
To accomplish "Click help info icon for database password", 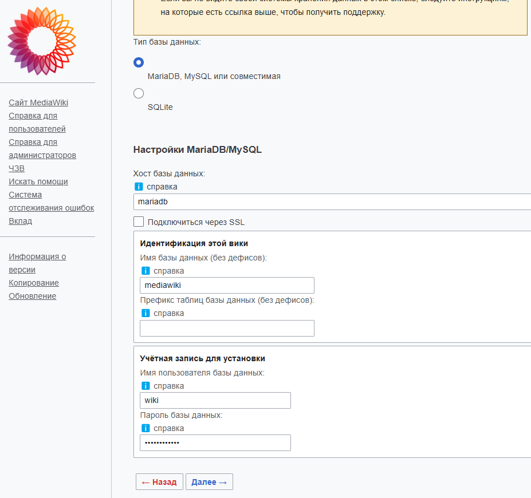I will click(145, 428).
